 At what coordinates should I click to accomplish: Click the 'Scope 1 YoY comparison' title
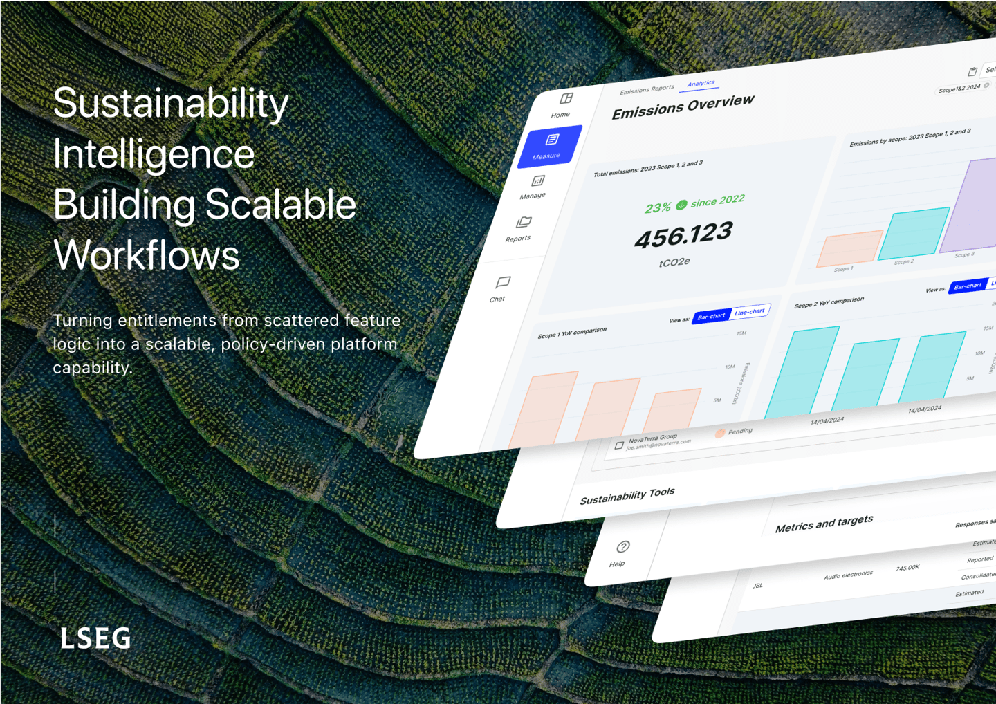(x=572, y=333)
